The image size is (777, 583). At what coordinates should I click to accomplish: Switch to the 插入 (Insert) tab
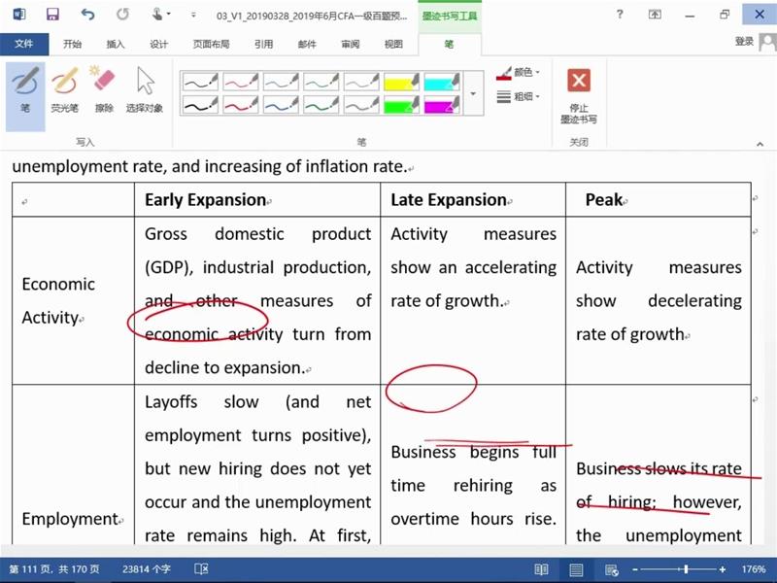coord(116,44)
